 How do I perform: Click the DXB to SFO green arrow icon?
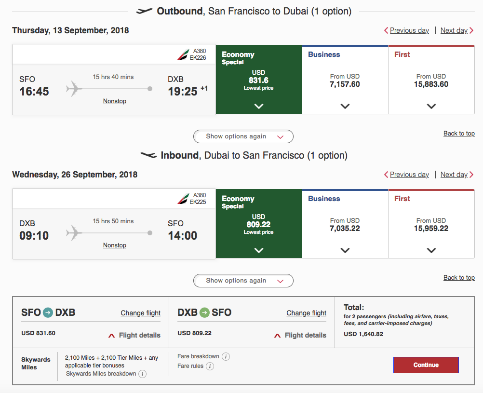(x=204, y=312)
